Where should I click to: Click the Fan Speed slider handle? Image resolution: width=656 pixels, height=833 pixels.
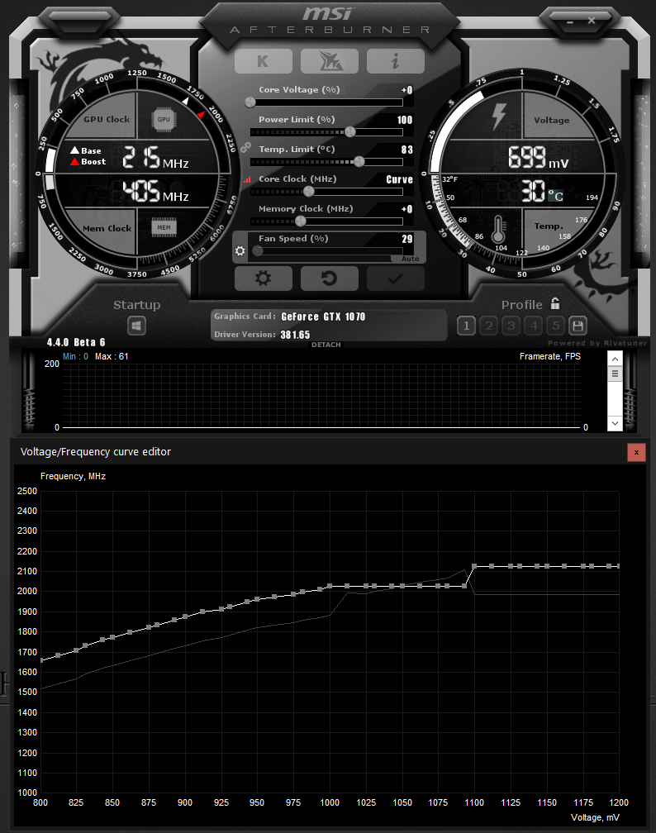tap(258, 250)
